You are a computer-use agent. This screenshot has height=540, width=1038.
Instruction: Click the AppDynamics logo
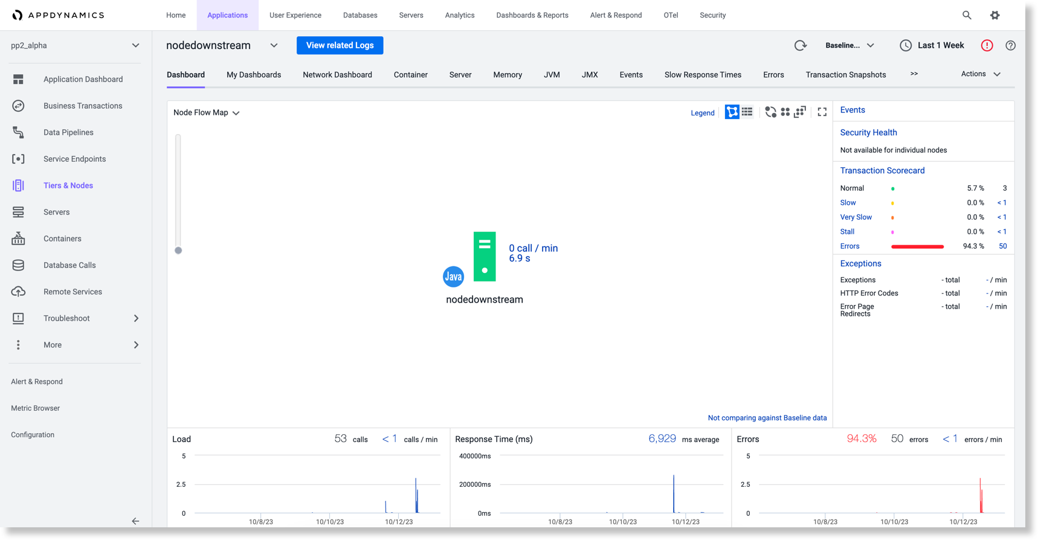pos(58,15)
